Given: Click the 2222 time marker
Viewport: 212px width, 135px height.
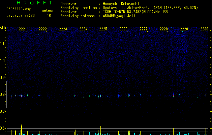Looking at the screenshot, I should pyautogui.click(x=43, y=29).
